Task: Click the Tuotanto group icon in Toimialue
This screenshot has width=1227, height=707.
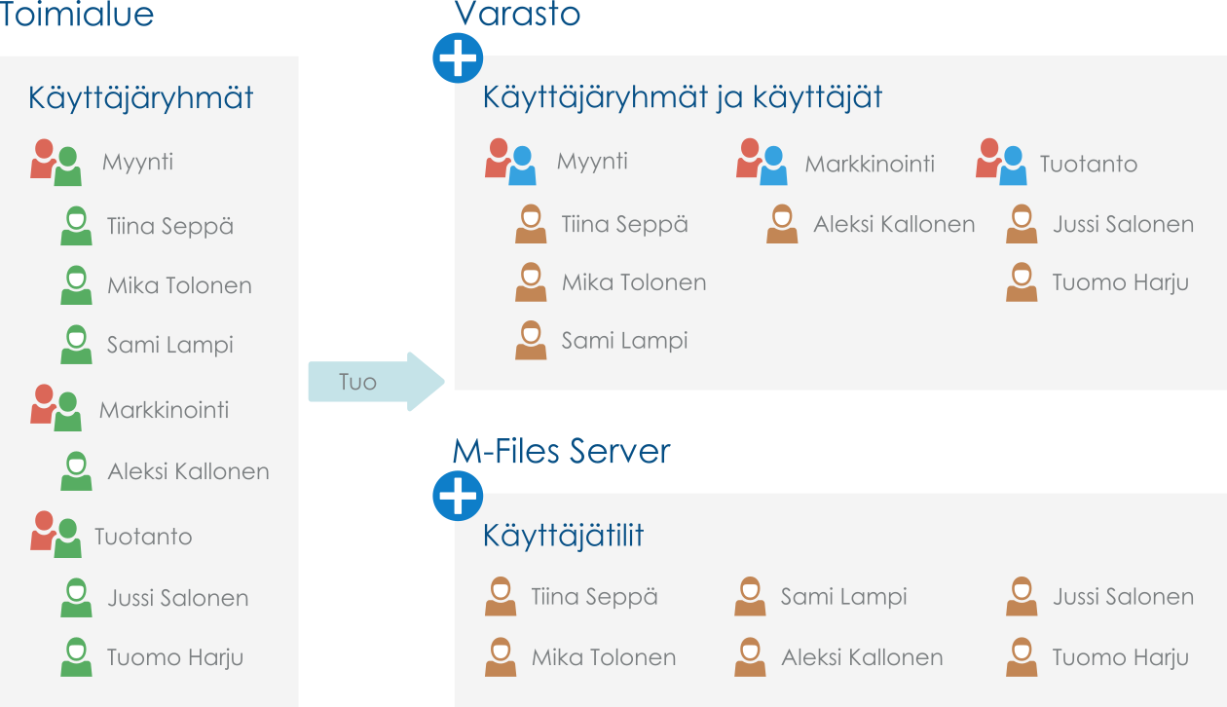Action: click(55, 535)
